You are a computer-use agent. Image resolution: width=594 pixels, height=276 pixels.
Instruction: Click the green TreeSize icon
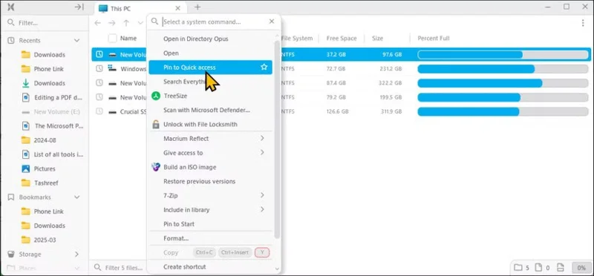pyautogui.click(x=156, y=96)
